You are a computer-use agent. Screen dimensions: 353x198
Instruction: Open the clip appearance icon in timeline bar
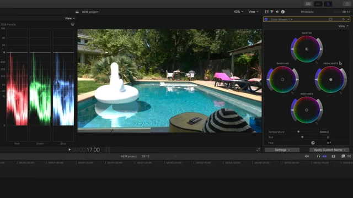click(333, 156)
